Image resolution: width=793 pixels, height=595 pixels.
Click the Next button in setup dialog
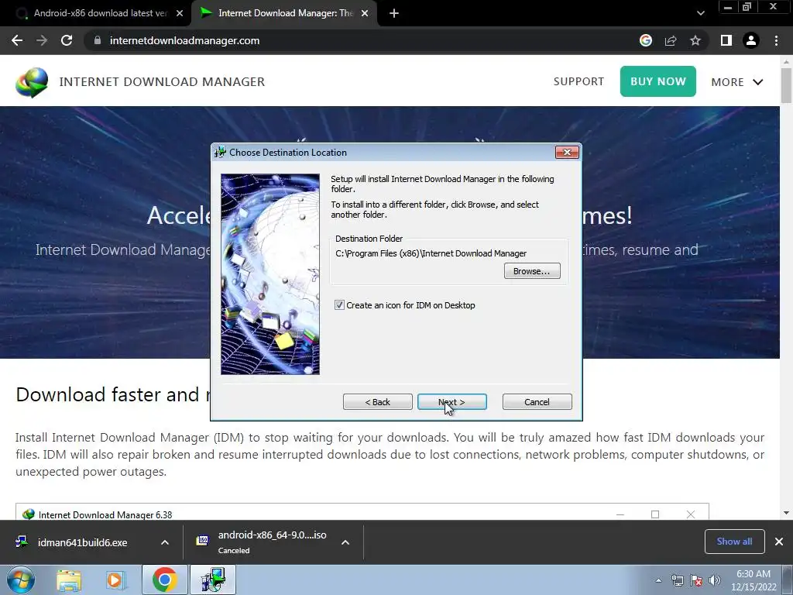(x=451, y=402)
